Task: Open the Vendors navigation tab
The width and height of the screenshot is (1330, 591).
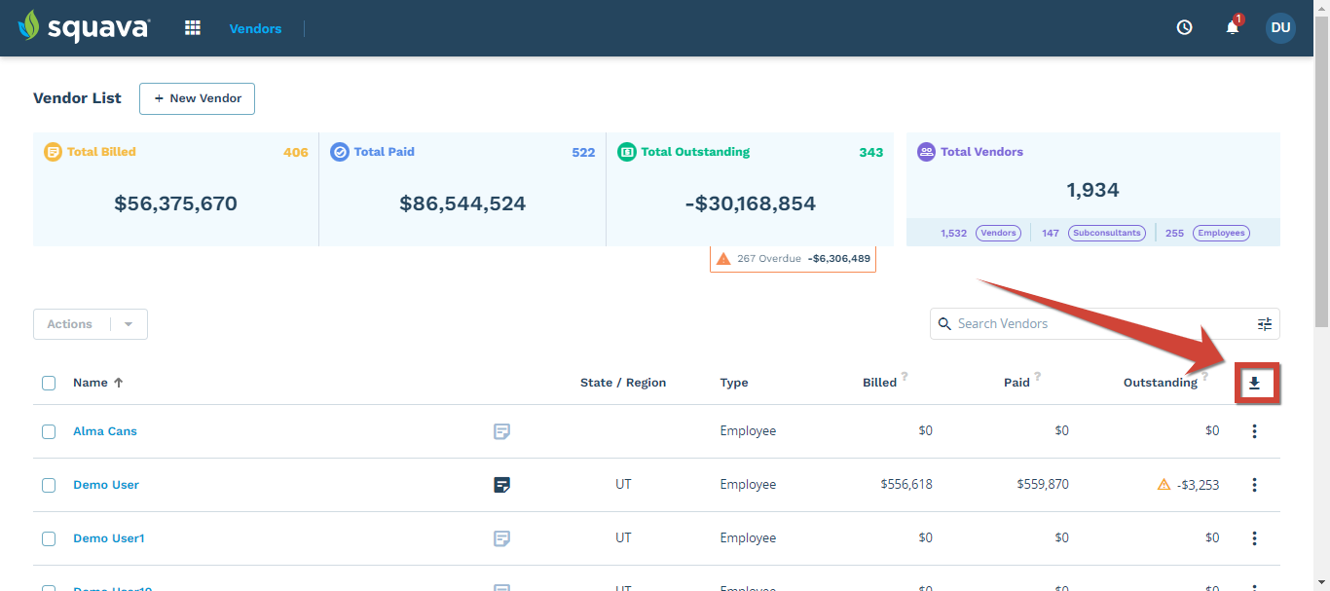Action: pos(256,28)
